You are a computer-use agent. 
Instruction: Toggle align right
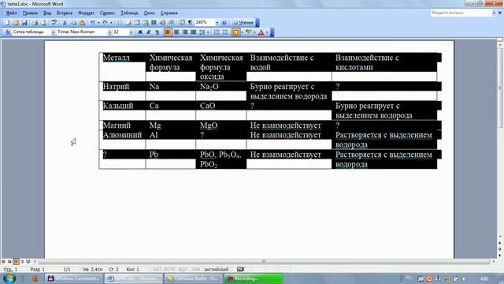tap(185, 32)
